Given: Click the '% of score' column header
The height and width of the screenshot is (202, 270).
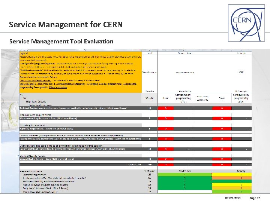Looking at the screenshot, I should coord(150,171).
